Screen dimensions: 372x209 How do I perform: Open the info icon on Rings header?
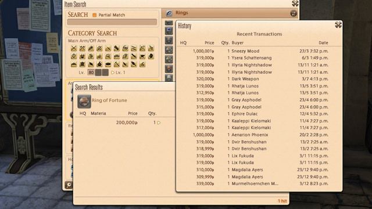[294, 13]
